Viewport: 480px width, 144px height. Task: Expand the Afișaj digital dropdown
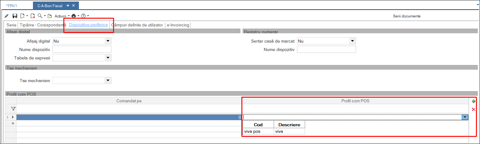pyautogui.click(x=107, y=41)
